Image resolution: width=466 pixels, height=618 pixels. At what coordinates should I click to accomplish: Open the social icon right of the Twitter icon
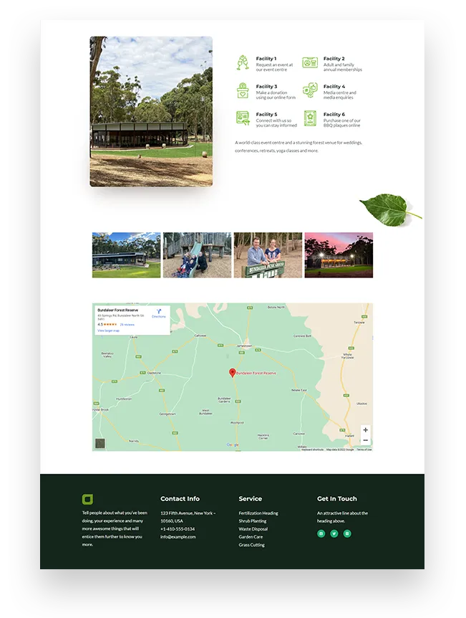tap(347, 533)
